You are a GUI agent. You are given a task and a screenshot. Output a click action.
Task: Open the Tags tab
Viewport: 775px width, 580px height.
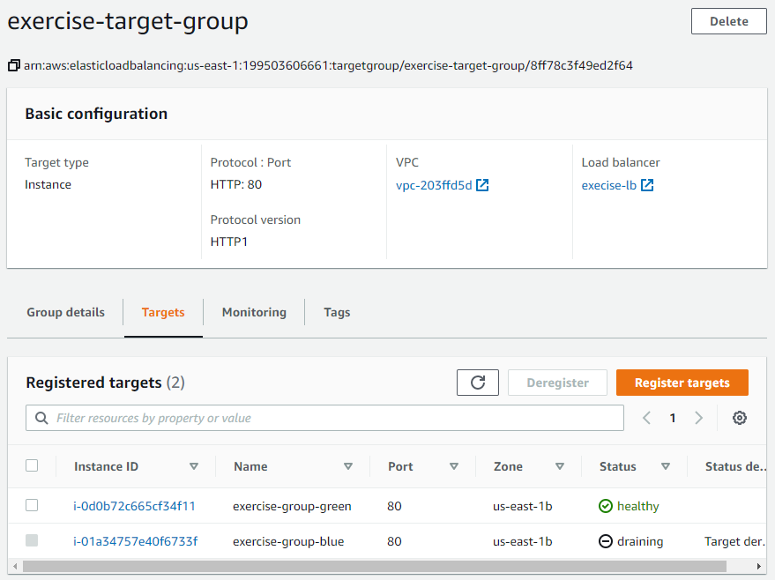point(337,312)
